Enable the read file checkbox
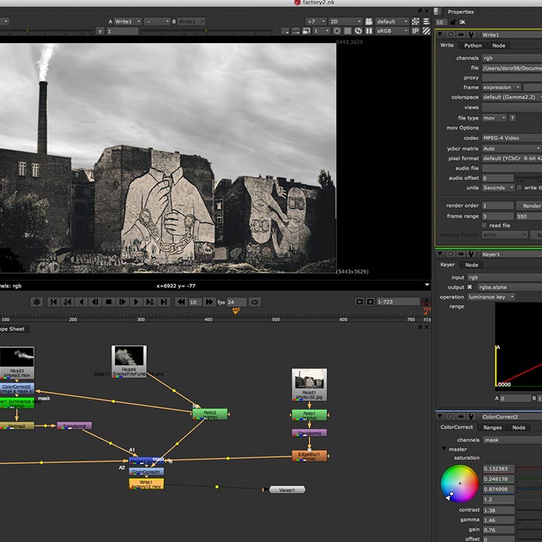542x542 pixels. [484, 225]
